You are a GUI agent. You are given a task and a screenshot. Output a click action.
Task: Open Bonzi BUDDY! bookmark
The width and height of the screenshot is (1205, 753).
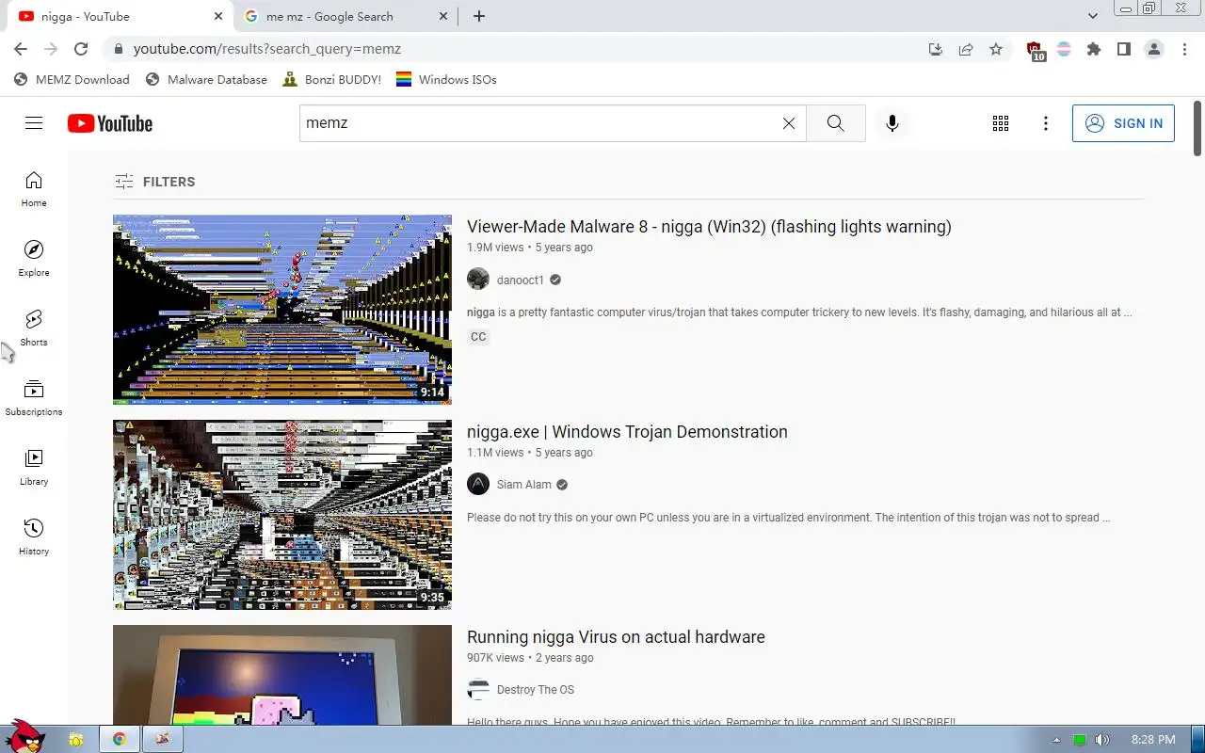coord(331,80)
